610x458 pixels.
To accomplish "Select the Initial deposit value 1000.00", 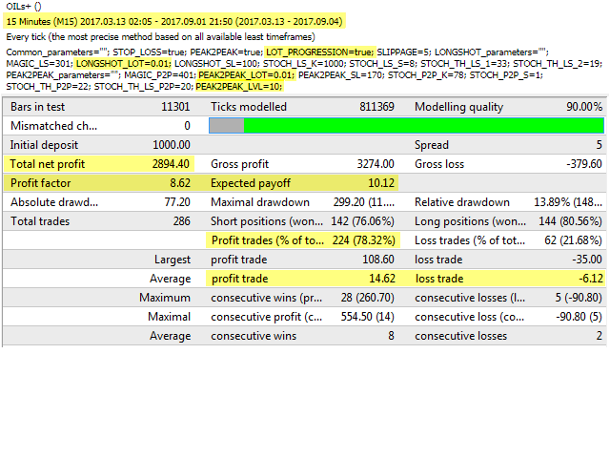I will (x=172, y=145).
